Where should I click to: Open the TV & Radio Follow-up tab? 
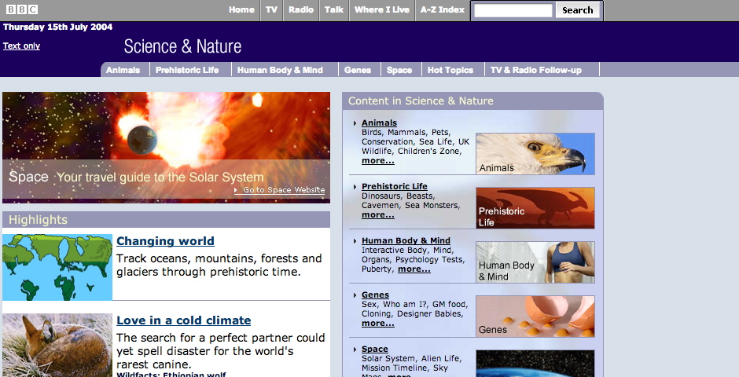click(x=536, y=70)
